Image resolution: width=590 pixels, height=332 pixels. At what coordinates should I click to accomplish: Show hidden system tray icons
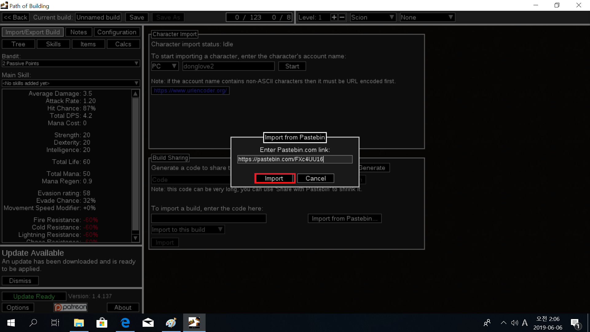[x=503, y=323]
